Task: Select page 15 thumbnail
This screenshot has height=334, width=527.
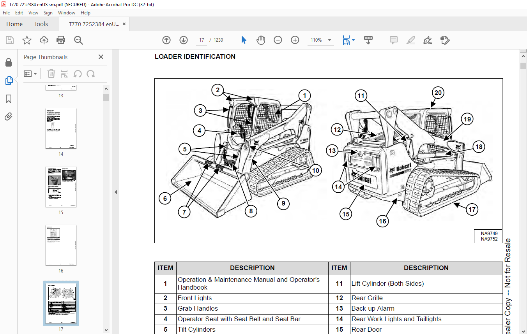Action: click(x=61, y=187)
